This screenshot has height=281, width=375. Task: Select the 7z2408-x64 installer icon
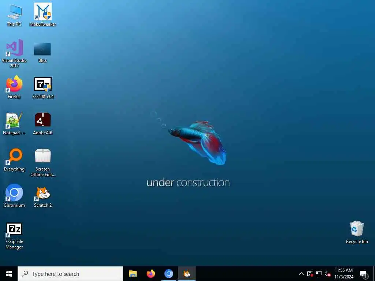[x=43, y=87]
